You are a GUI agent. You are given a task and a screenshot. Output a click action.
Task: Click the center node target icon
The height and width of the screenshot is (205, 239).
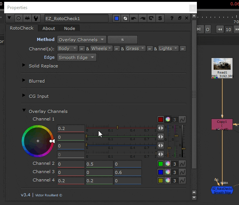(19, 18)
